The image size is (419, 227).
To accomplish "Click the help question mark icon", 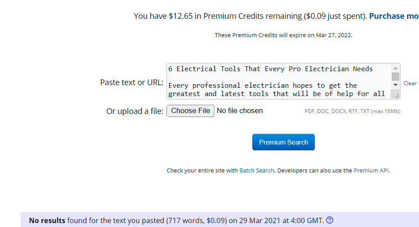I will tap(330, 220).
